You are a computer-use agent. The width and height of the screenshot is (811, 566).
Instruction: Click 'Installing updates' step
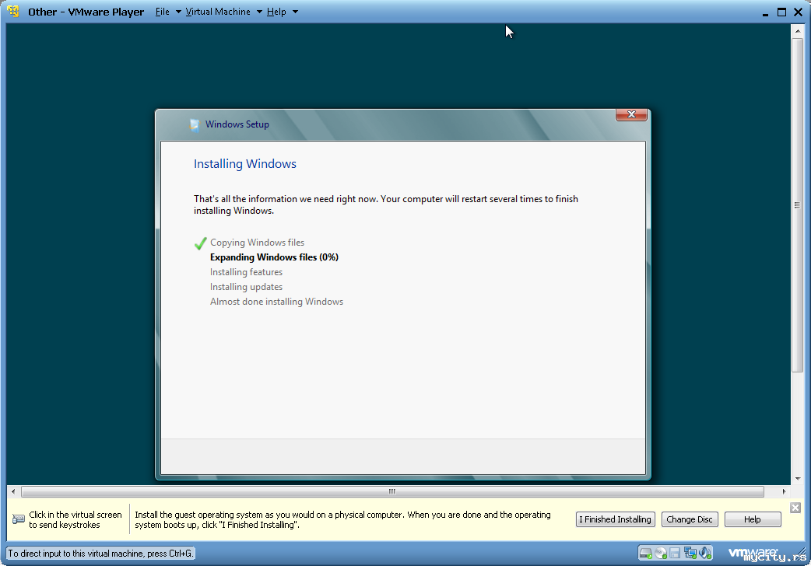246,287
